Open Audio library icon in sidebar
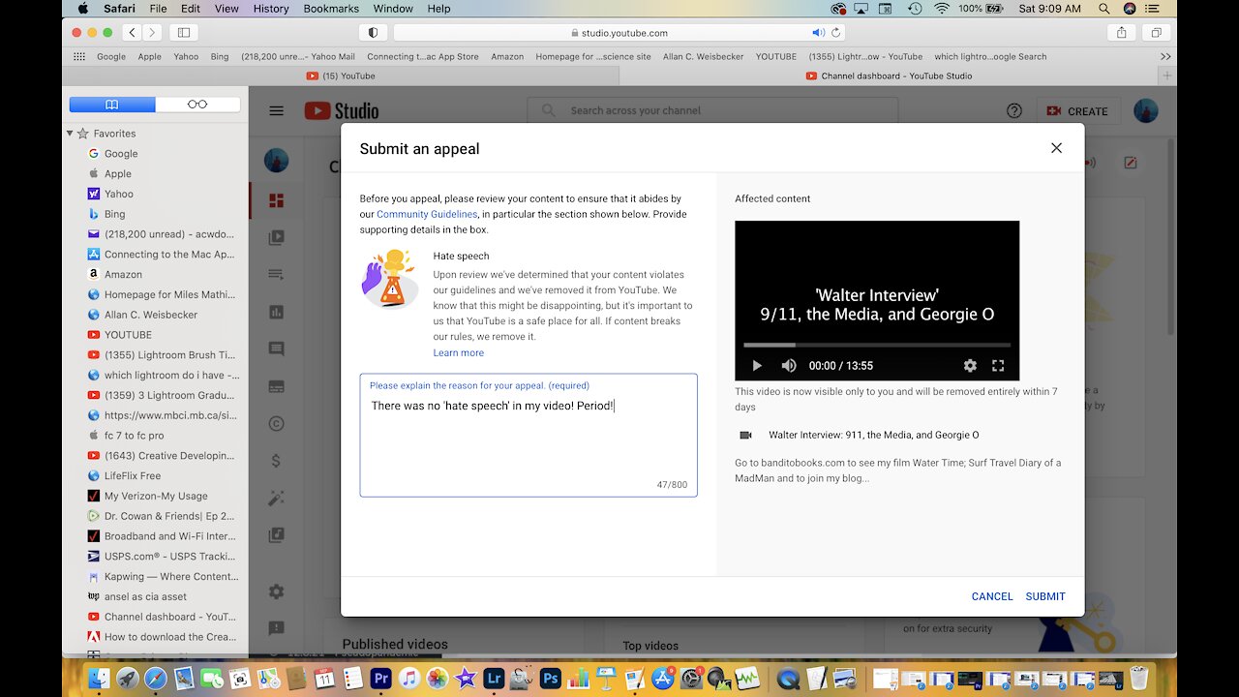This screenshot has width=1239, height=697. tap(277, 534)
